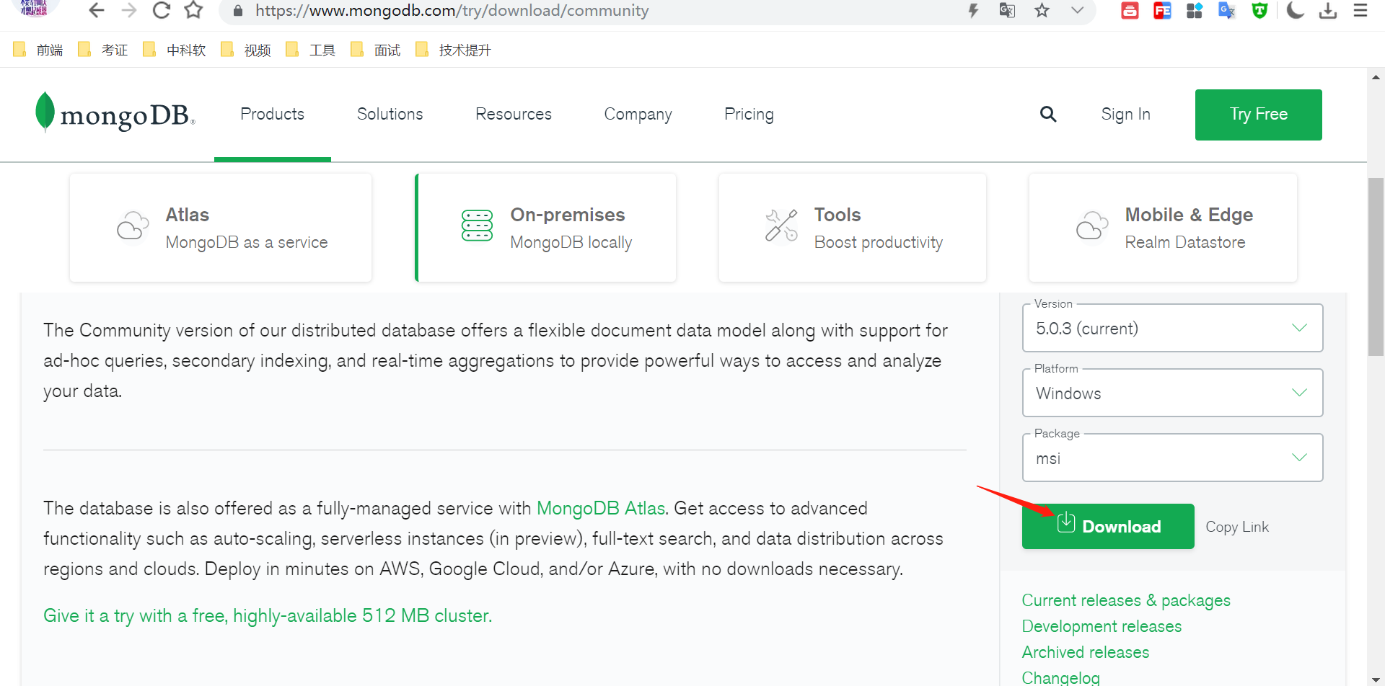1385x686 pixels.
Task: Click the scrollbar down arrow
Action: (1376, 679)
